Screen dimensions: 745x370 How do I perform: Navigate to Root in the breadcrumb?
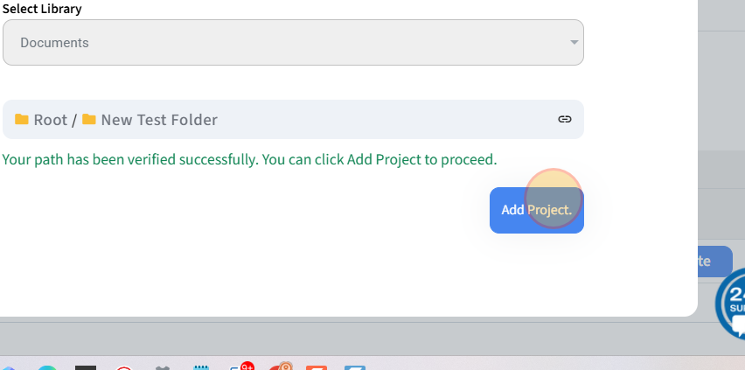point(50,120)
